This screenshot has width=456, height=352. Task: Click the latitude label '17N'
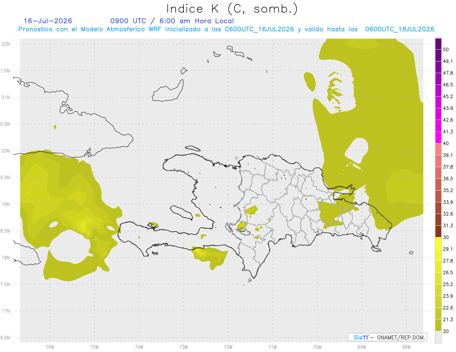[x=6, y=311]
